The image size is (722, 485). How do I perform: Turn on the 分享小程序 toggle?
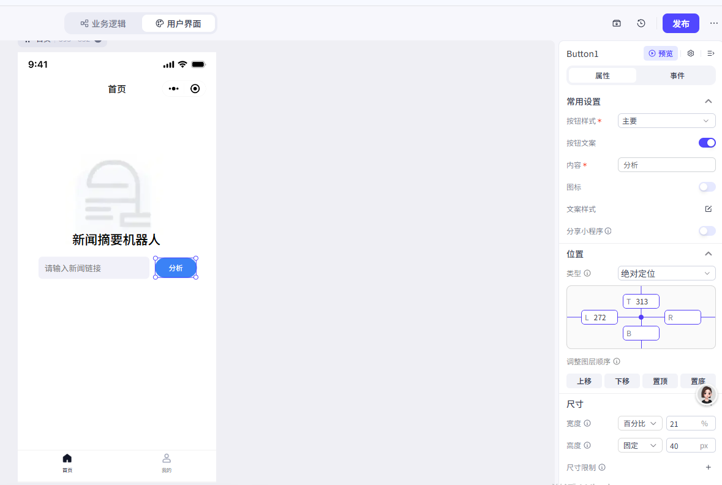click(x=707, y=231)
